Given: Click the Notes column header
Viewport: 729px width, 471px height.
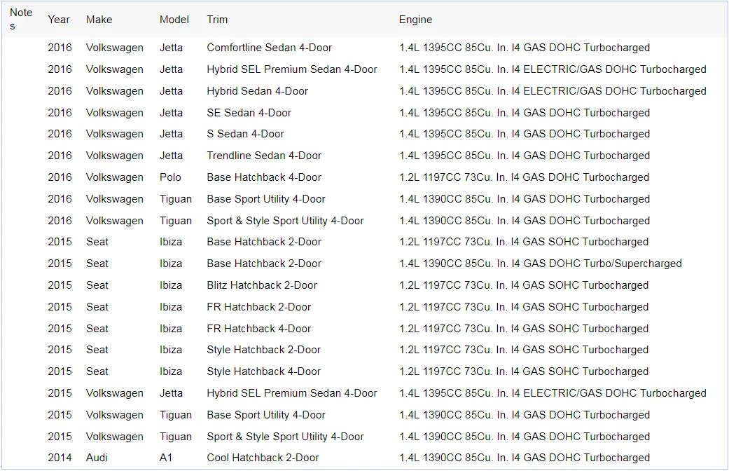Looking at the screenshot, I should 21,19.
